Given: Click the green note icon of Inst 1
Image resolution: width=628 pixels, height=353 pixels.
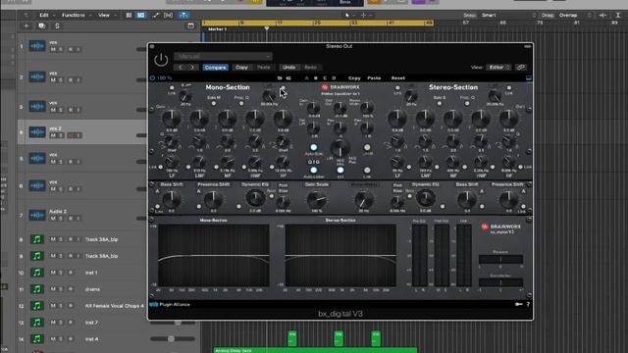Looking at the screenshot, I should point(37,273).
